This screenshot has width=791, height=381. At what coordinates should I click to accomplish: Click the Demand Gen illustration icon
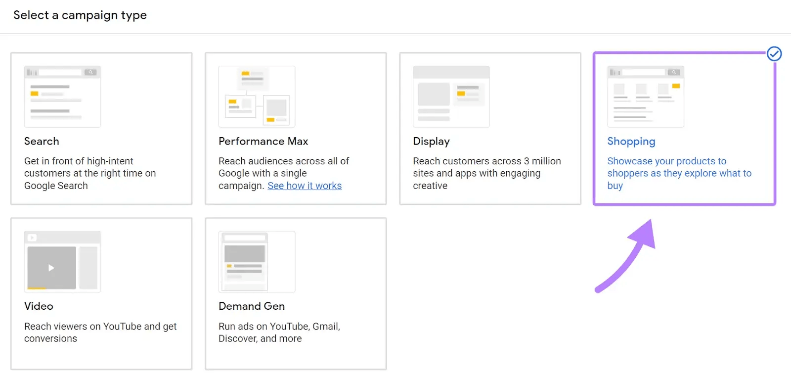pos(257,262)
